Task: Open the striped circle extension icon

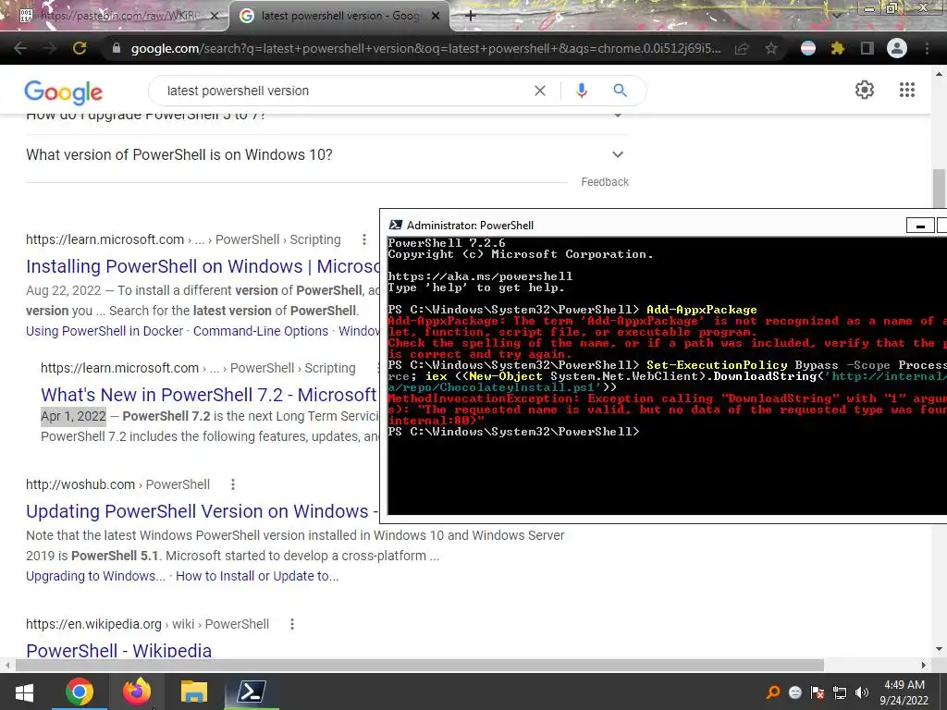Action: (808, 48)
